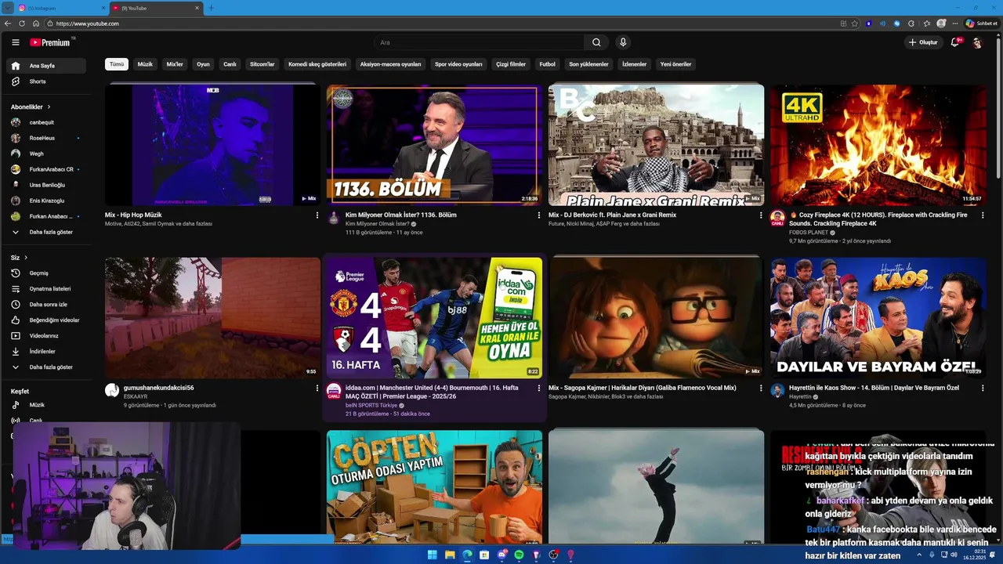
Task: Select the Çizgi filmler chip
Action: click(511, 64)
